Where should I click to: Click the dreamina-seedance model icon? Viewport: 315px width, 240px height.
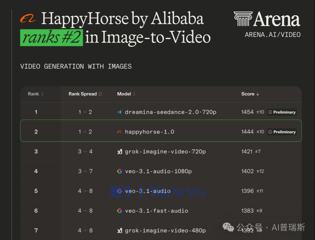click(x=120, y=112)
